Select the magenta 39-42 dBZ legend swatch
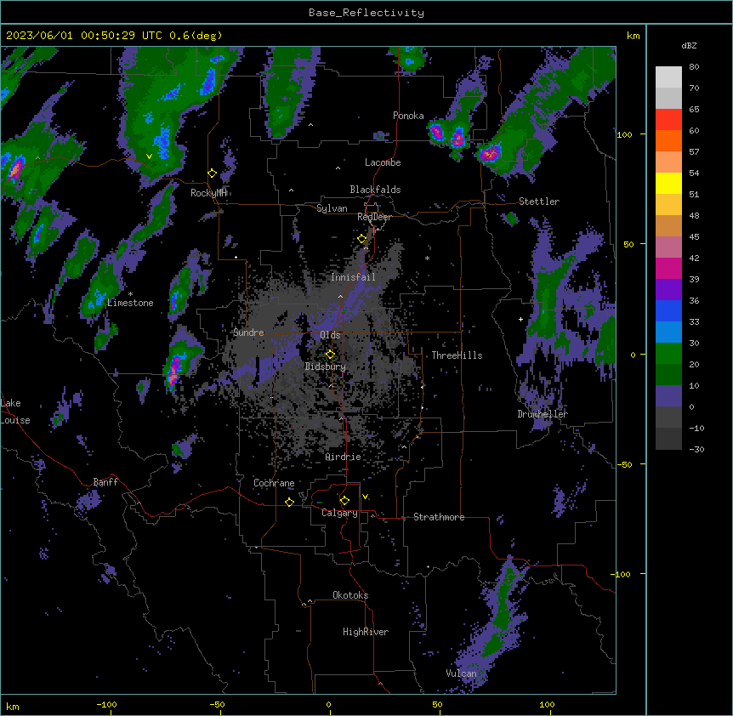Viewport: 733px width, 716px height. (x=668, y=268)
